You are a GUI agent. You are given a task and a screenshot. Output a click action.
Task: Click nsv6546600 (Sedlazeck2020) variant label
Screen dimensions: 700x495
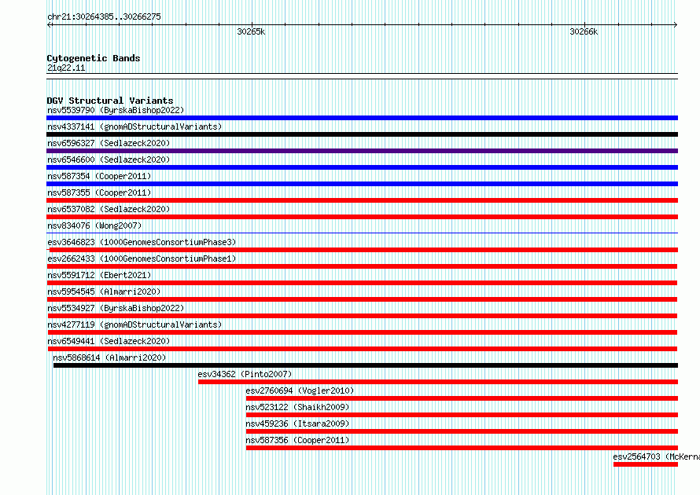coord(109,159)
